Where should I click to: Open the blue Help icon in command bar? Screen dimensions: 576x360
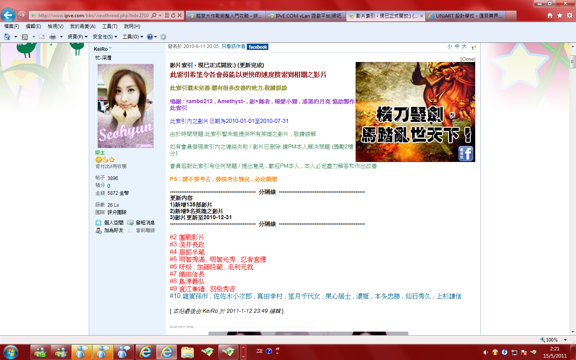click(x=150, y=37)
